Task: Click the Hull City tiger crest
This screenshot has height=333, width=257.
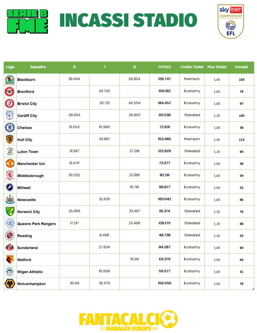Action: tap(10, 140)
